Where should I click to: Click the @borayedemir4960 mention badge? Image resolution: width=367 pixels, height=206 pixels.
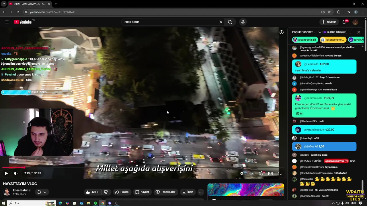pyautogui.click(x=336, y=161)
